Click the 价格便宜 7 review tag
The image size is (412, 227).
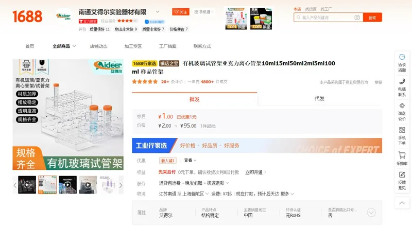coord(178,29)
